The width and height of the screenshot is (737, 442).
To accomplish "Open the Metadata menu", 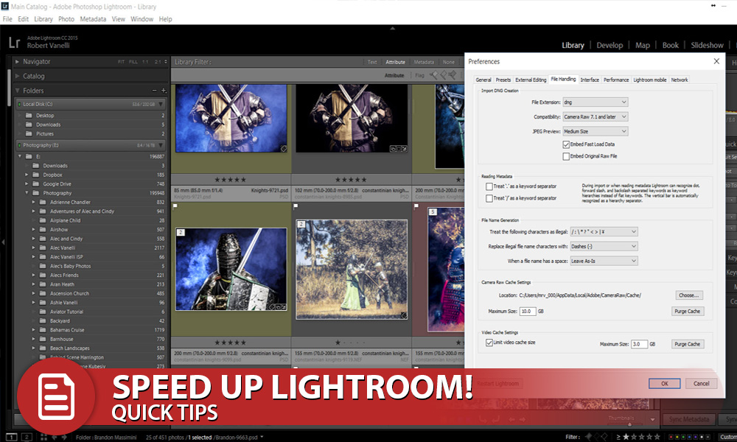I will tap(93, 19).
